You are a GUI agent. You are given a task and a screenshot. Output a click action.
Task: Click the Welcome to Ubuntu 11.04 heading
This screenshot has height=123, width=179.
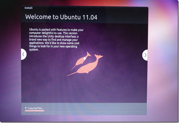[61, 17]
